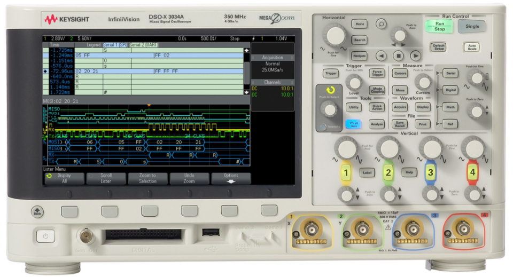The width and height of the screenshot is (513, 277).
Task: Push the Acquire key
Action: click(400, 107)
